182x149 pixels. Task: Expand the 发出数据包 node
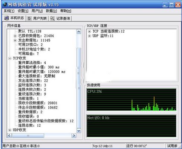click(15, 41)
